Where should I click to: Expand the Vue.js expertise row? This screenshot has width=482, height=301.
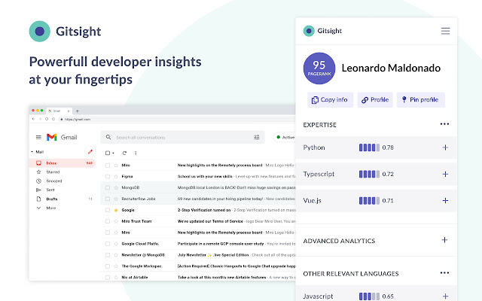[445, 201]
